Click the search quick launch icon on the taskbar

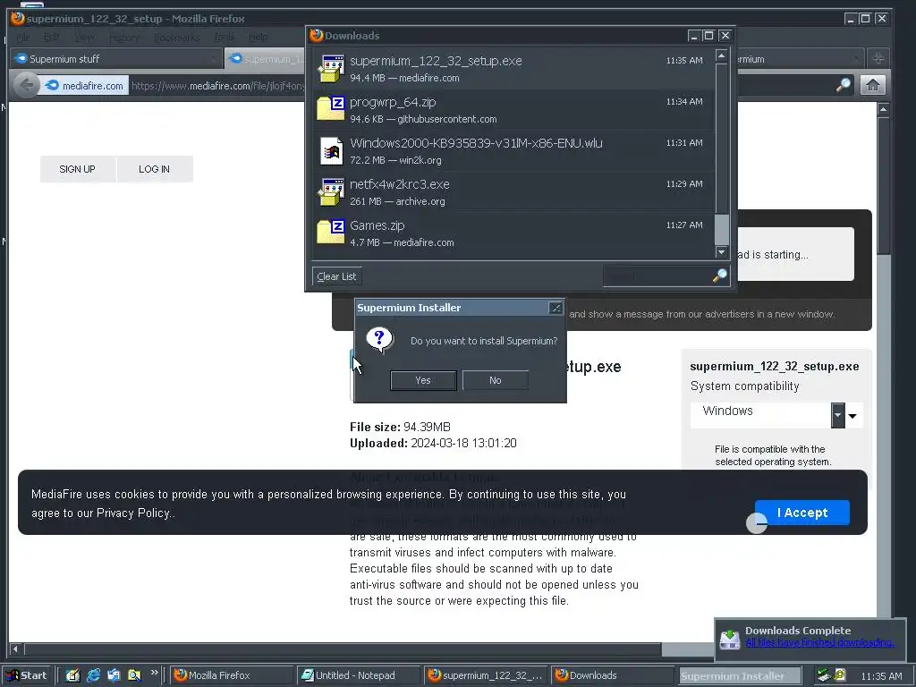(x=134, y=675)
